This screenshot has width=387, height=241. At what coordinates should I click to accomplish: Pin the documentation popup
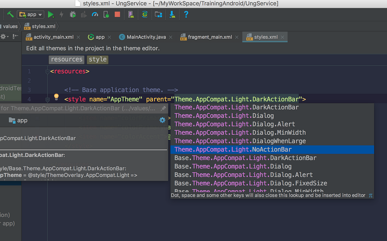click(x=163, y=108)
